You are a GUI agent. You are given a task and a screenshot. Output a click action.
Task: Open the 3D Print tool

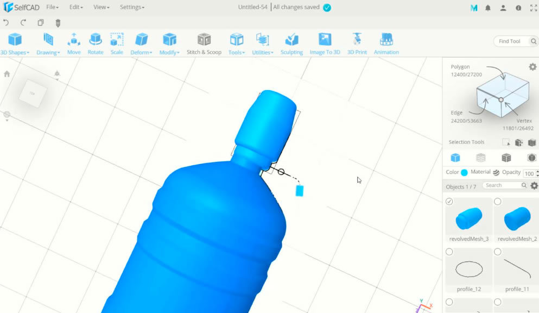tap(357, 43)
